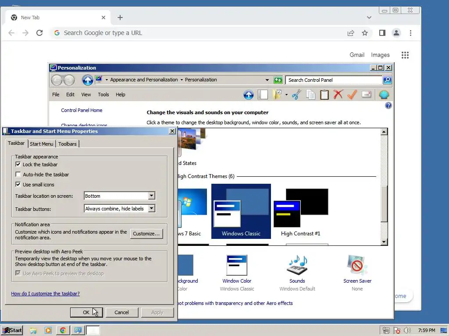
Task: Toggle the Chrome side panel icon
Action: coord(382,33)
